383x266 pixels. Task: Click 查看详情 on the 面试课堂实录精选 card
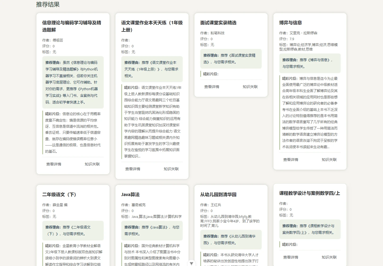(x=212, y=87)
